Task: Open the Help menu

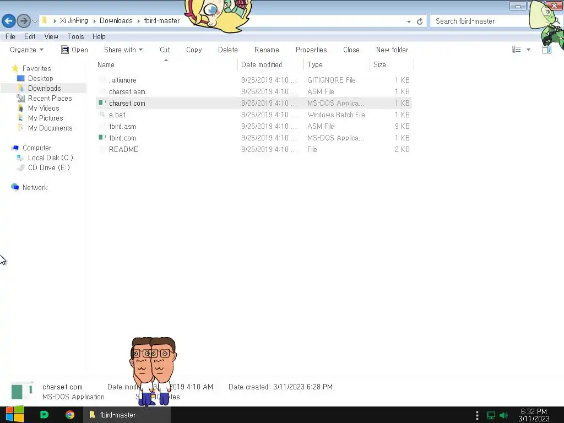Action: tap(99, 37)
